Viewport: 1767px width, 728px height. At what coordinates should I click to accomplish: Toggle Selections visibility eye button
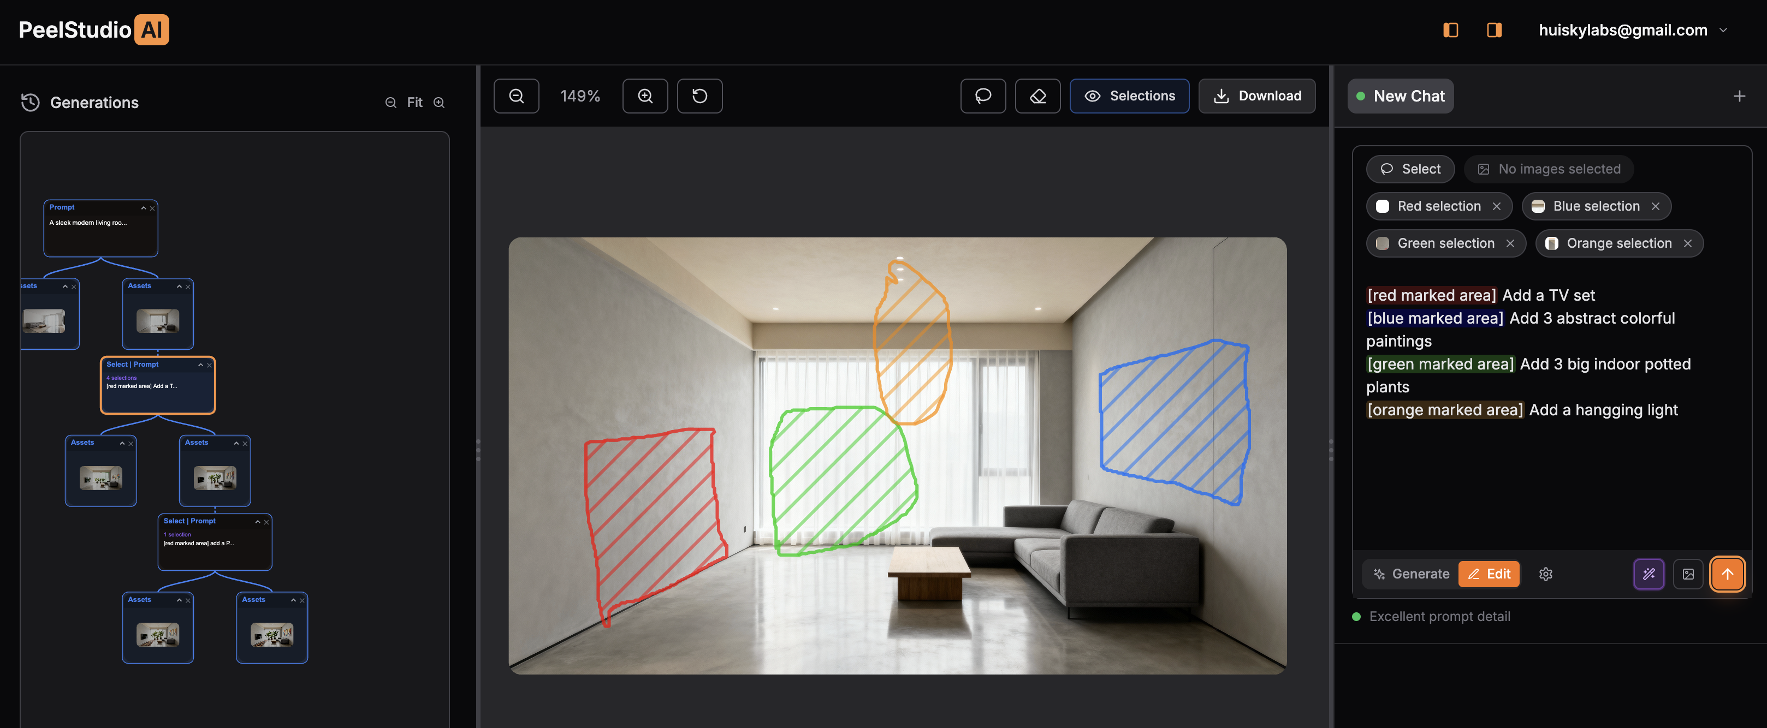1129,96
